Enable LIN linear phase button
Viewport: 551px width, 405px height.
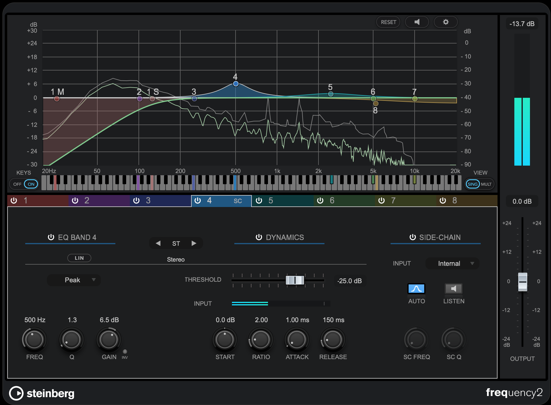coord(79,258)
